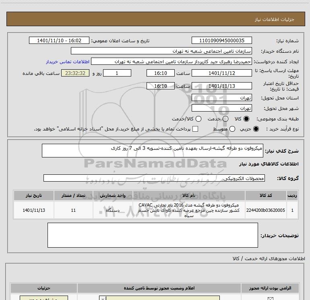
Task: Click the remaining time 23:32:32 field
Action: point(75,73)
